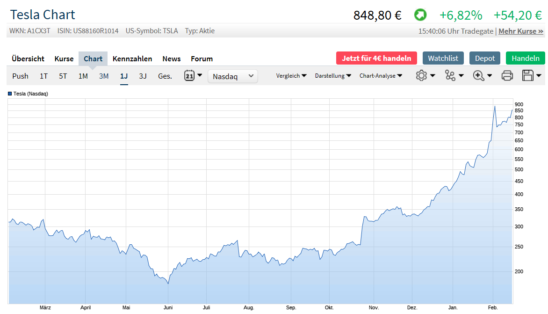The height and width of the screenshot is (314, 548).
Task: Click Jetzt für 4€ handeln button
Action: coord(376,58)
